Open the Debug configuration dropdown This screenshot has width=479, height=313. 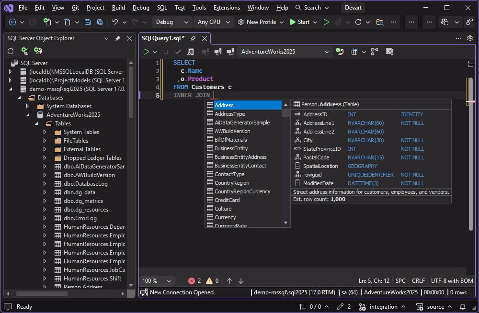(171, 22)
